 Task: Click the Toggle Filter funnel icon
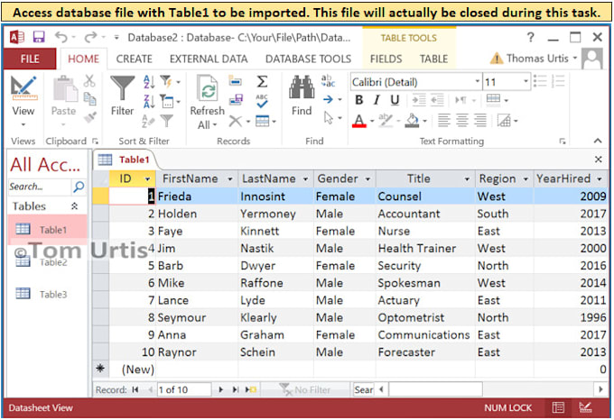(x=167, y=121)
